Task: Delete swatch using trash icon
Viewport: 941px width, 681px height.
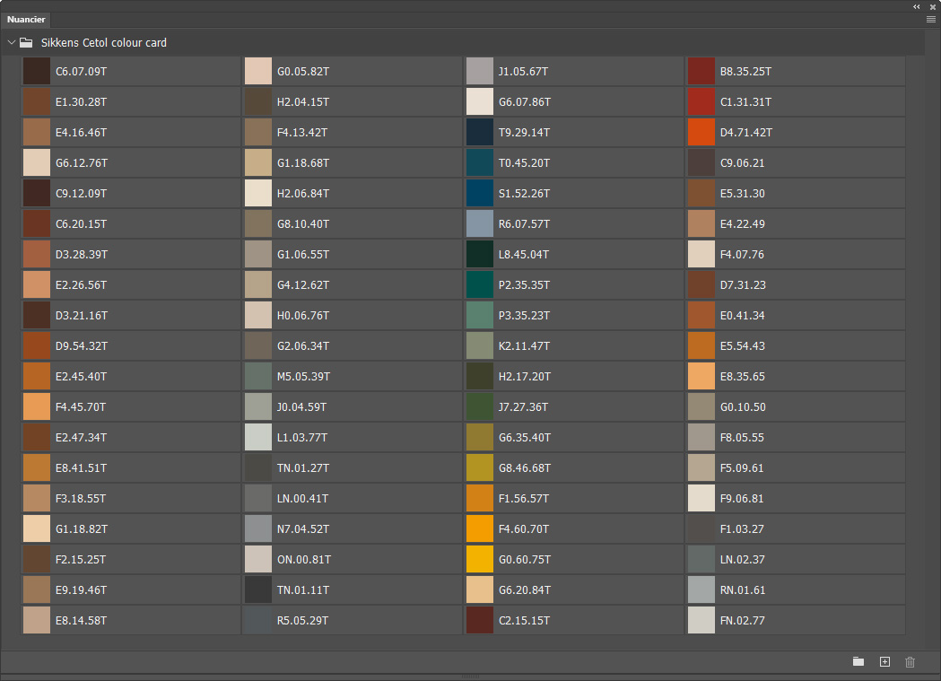Action: pos(910,662)
